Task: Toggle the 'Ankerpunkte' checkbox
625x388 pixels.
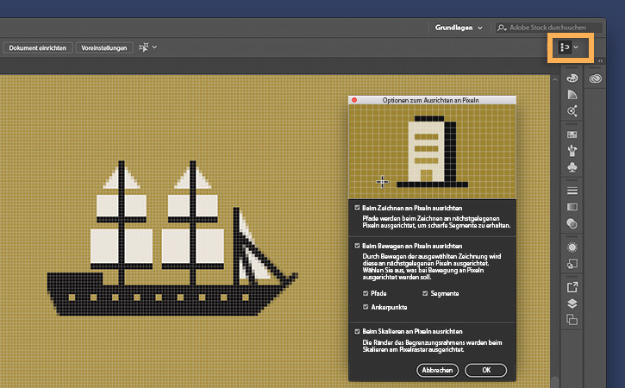Action: pos(366,307)
